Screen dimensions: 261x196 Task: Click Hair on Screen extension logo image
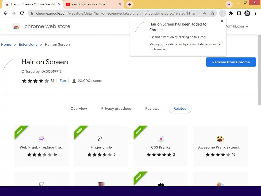(9, 65)
